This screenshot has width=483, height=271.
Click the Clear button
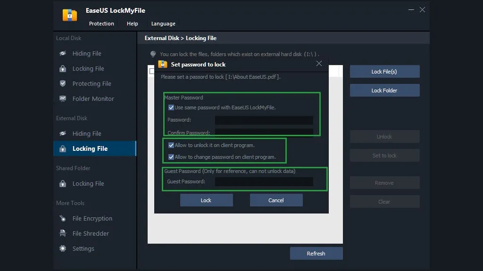coord(384,201)
